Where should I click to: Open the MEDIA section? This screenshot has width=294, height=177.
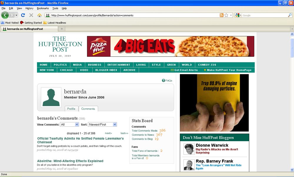(77, 65)
